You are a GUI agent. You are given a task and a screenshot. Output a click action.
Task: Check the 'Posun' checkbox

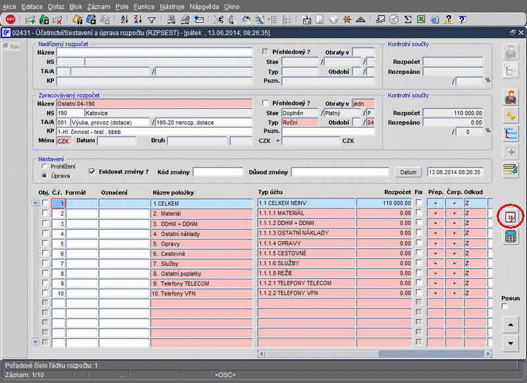(505, 307)
